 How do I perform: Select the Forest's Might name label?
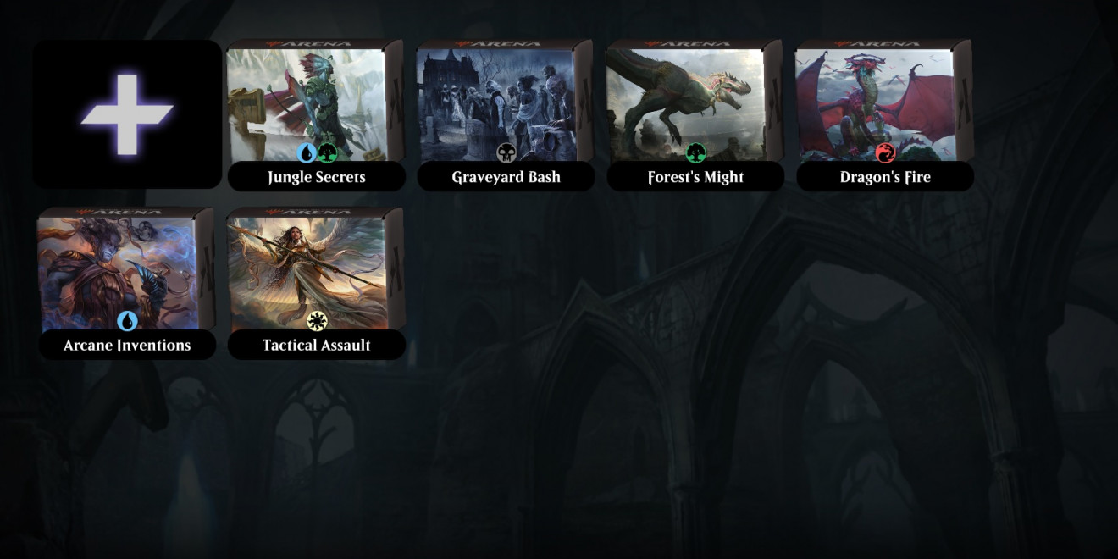[x=696, y=177]
